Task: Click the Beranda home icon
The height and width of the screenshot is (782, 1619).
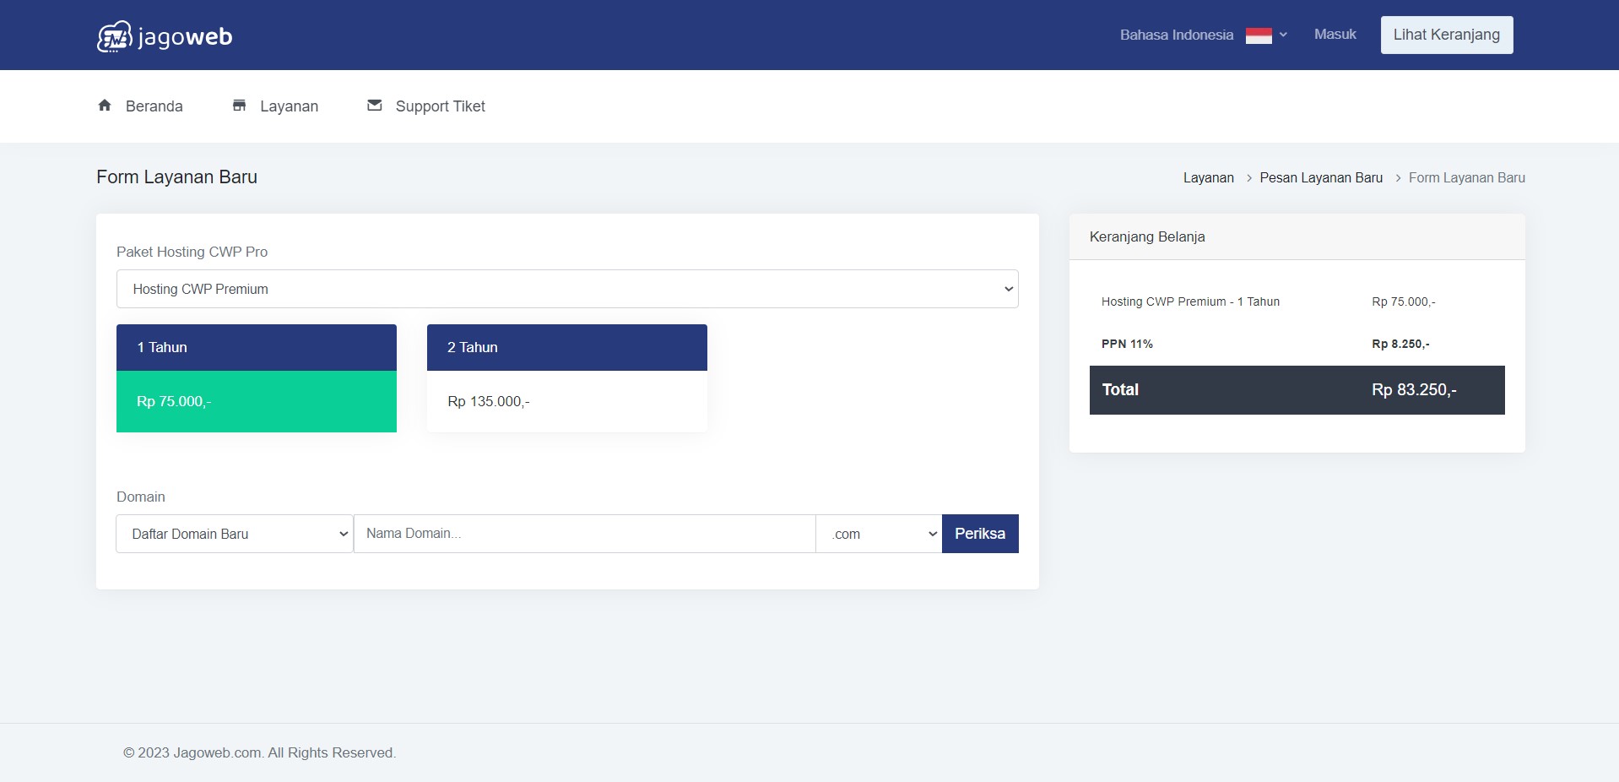Action: point(105,106)
